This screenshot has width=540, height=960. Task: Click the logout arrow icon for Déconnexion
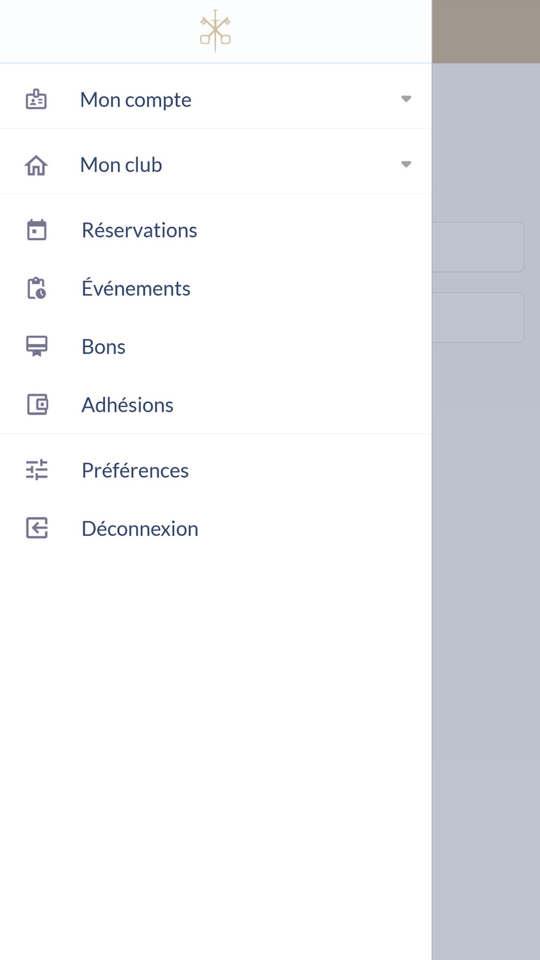click(x=37, y=528)
